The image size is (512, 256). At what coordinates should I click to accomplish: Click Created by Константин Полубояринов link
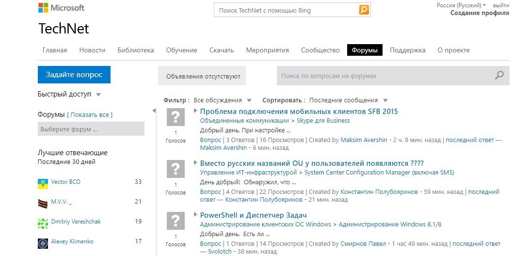[x=379, y=192]
